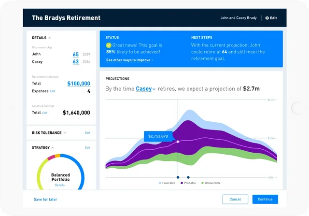
Task: Click the $1,640,000 assets total value
Action: pos(76,113)
